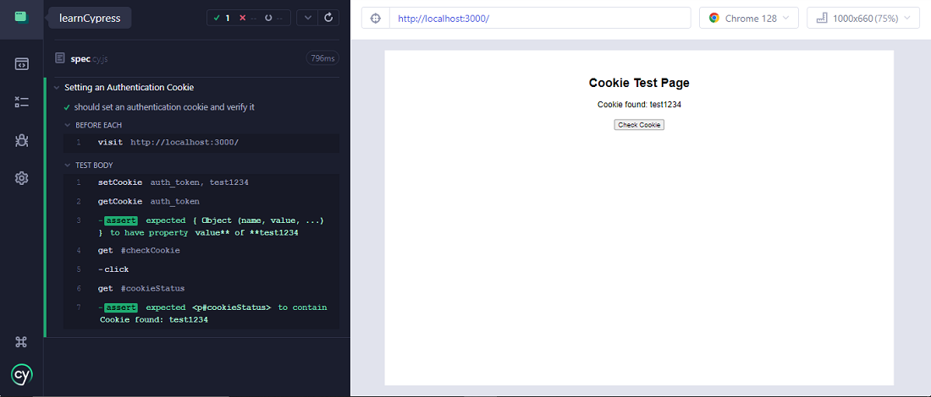This screenshot has width=931, height=397.
Task: Click the URL field showing localhost:3000
Action: pyautogui.click(x=540, y=19)
